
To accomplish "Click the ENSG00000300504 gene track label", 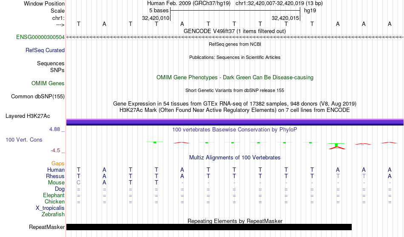I will [x=40, y=37].
